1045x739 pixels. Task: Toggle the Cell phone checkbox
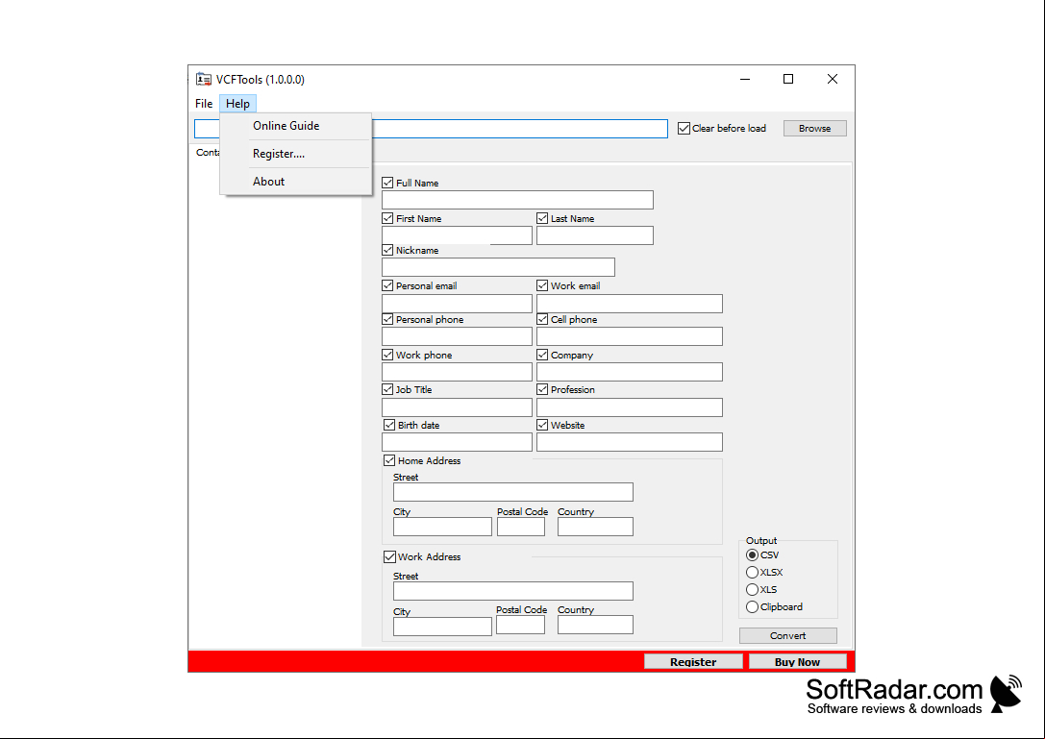pos(542,320)
